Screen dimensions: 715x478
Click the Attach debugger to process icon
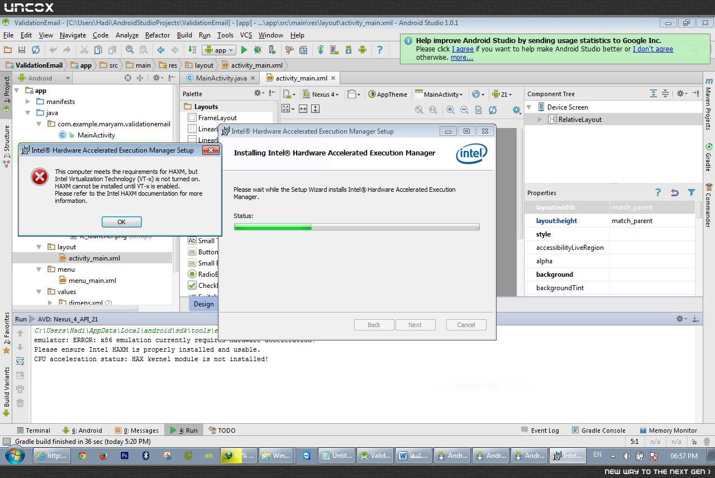click(x=272, y=50)
